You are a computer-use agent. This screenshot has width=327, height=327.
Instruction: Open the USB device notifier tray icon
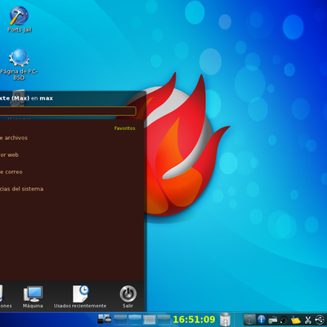point(320,320)
